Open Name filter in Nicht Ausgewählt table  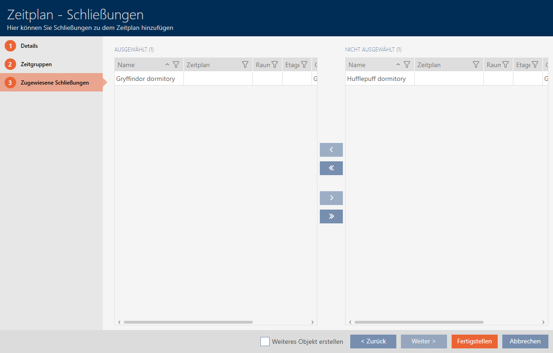[406, 65]
